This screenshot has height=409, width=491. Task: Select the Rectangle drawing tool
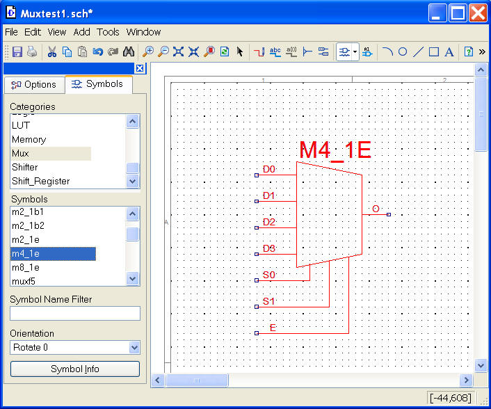[434, 51]
